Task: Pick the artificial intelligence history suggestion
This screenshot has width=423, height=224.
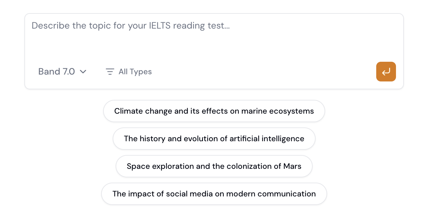Action: [214, 139]
